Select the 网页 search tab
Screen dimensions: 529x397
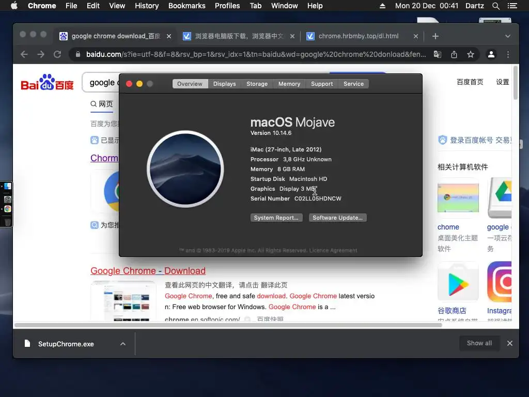click(102, 104)
